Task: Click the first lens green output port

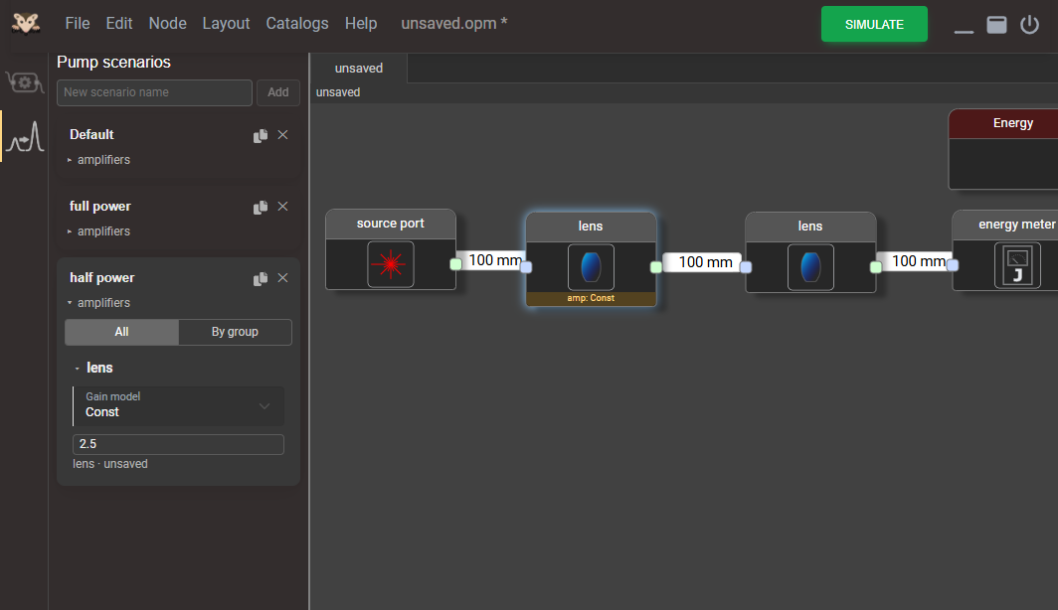Action: (656, 267)
